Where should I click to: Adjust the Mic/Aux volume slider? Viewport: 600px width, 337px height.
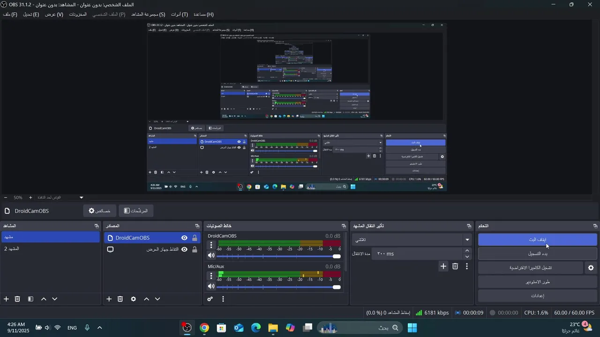278,287
